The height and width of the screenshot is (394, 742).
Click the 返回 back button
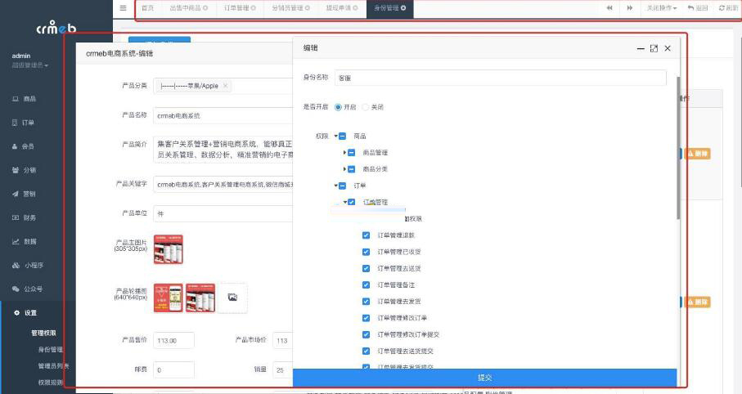(698, 8)
